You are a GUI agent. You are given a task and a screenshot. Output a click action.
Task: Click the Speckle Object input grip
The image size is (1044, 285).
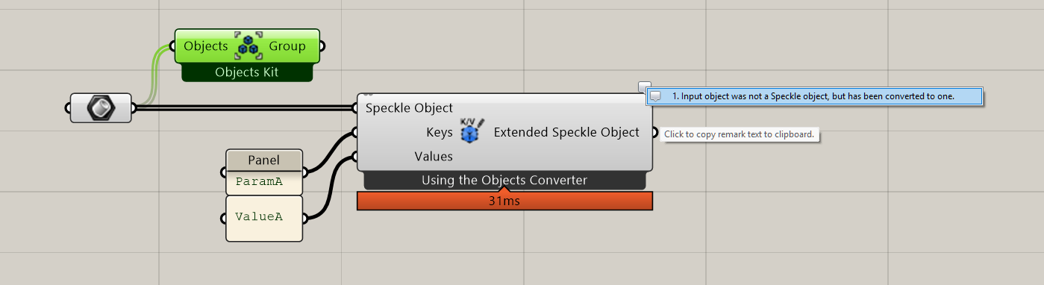pos(355,108)
